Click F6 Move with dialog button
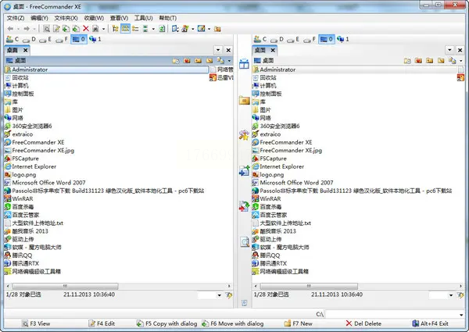The height and width of the screenshot is (332, 469). (x=232, y=323)
